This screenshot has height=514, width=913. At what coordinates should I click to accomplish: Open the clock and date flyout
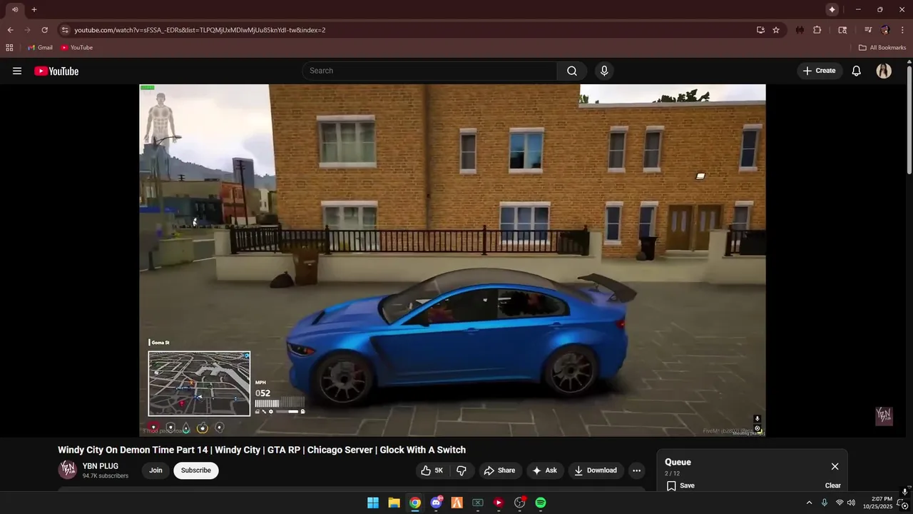point(877,503)
